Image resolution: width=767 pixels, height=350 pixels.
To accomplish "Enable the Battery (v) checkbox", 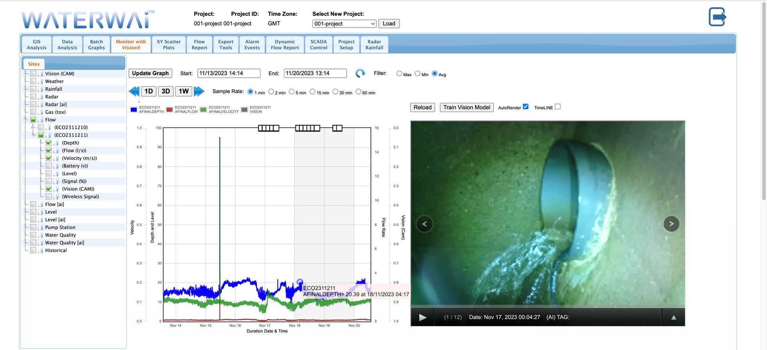I will click(x=48, y=166).
